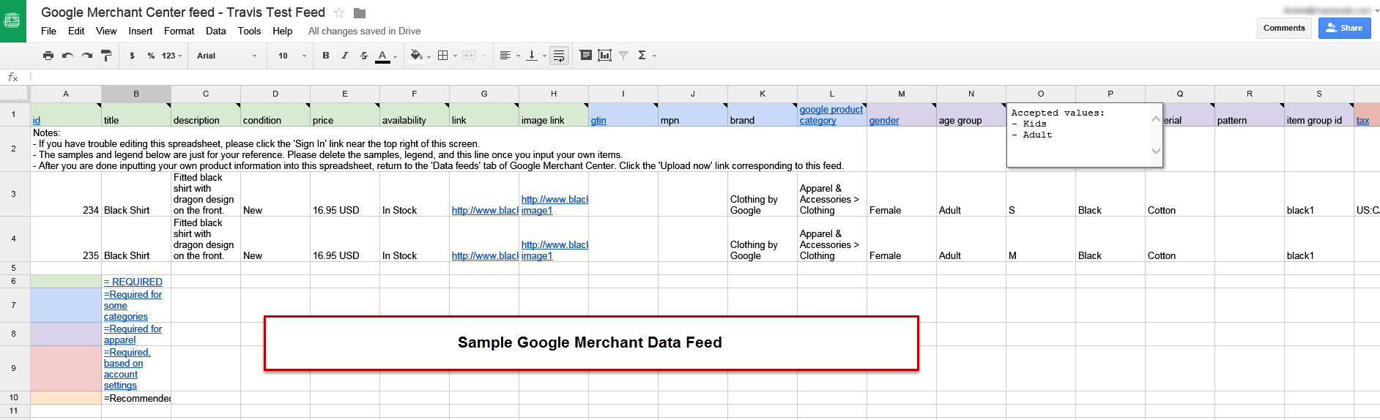Click the print icon in toolbar
Screen dimensions: 1380x420
[48, 56]
